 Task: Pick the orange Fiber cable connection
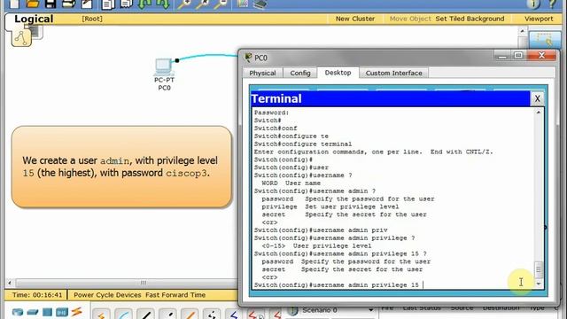(190, 315)
